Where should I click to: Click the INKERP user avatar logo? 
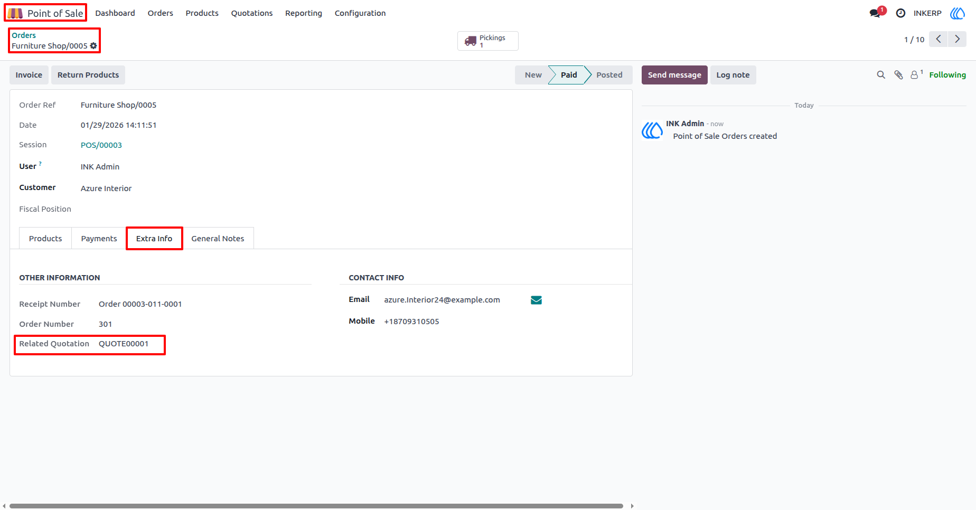(x=958, y=13)
